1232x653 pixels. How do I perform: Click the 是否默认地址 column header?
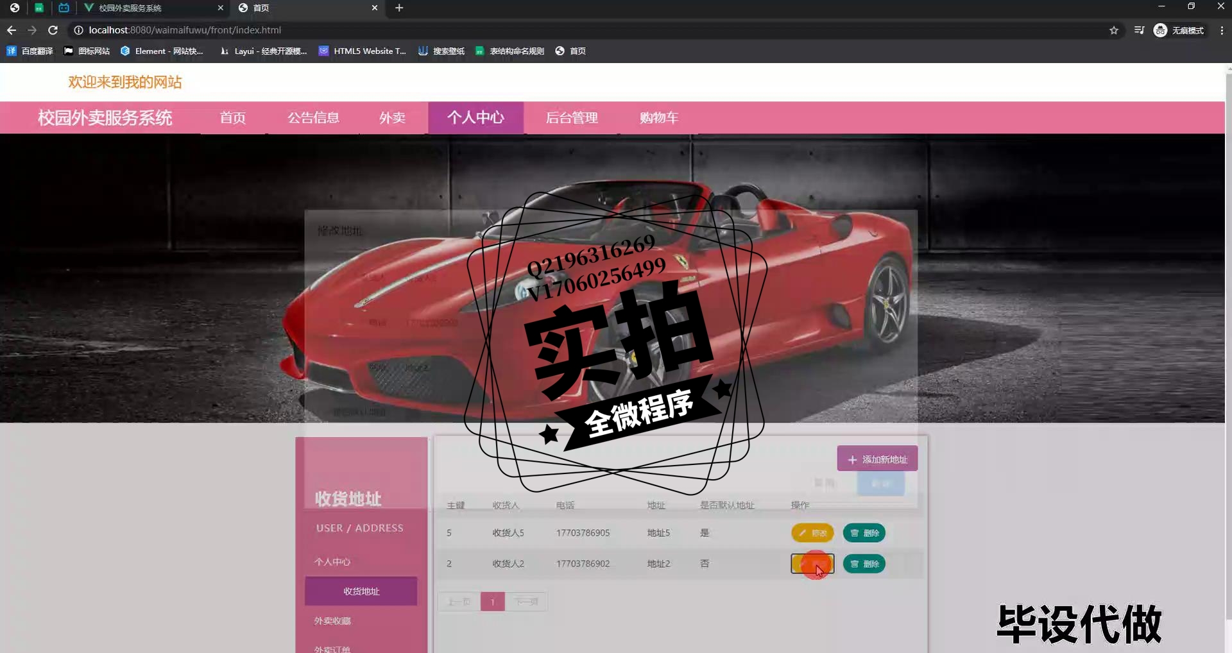click(x=727, y=505)
